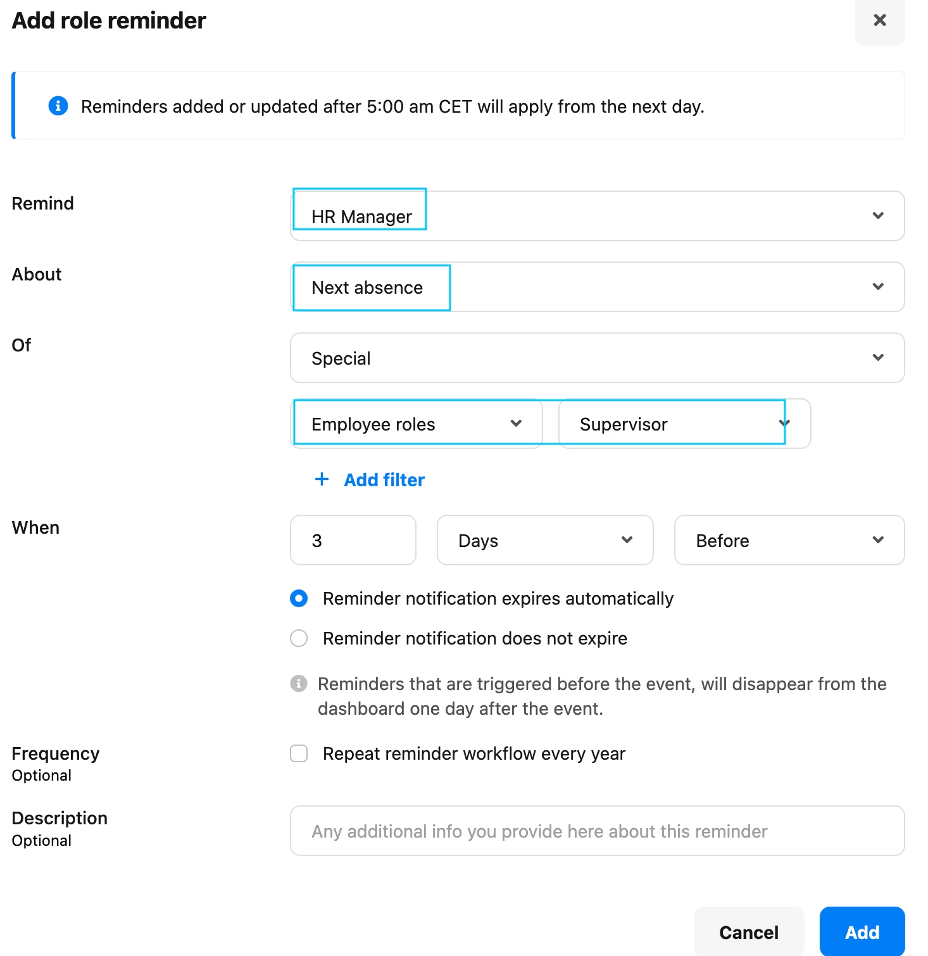Click the plus icon beside Add filter

coord(322,479)
